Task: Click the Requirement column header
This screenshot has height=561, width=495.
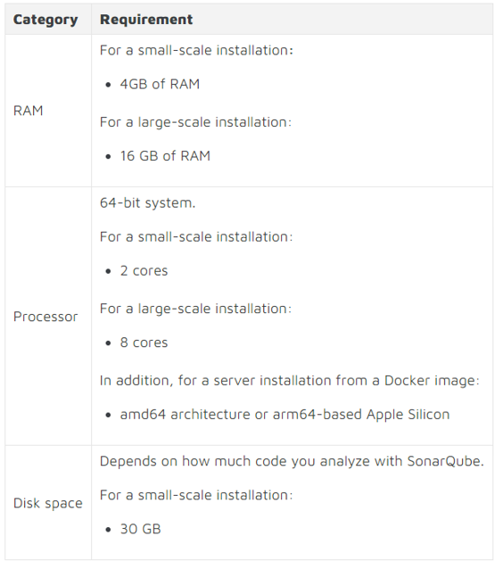Action: [146, 20]
